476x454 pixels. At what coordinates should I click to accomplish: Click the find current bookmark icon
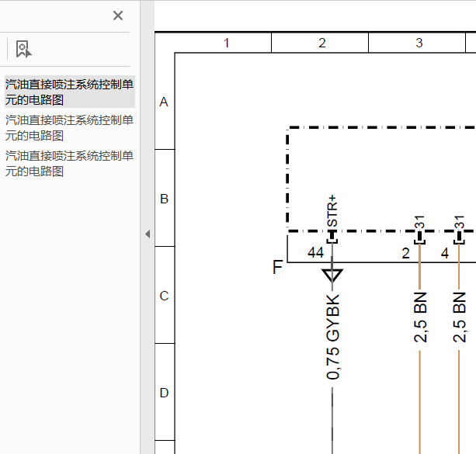click(23, 49)
